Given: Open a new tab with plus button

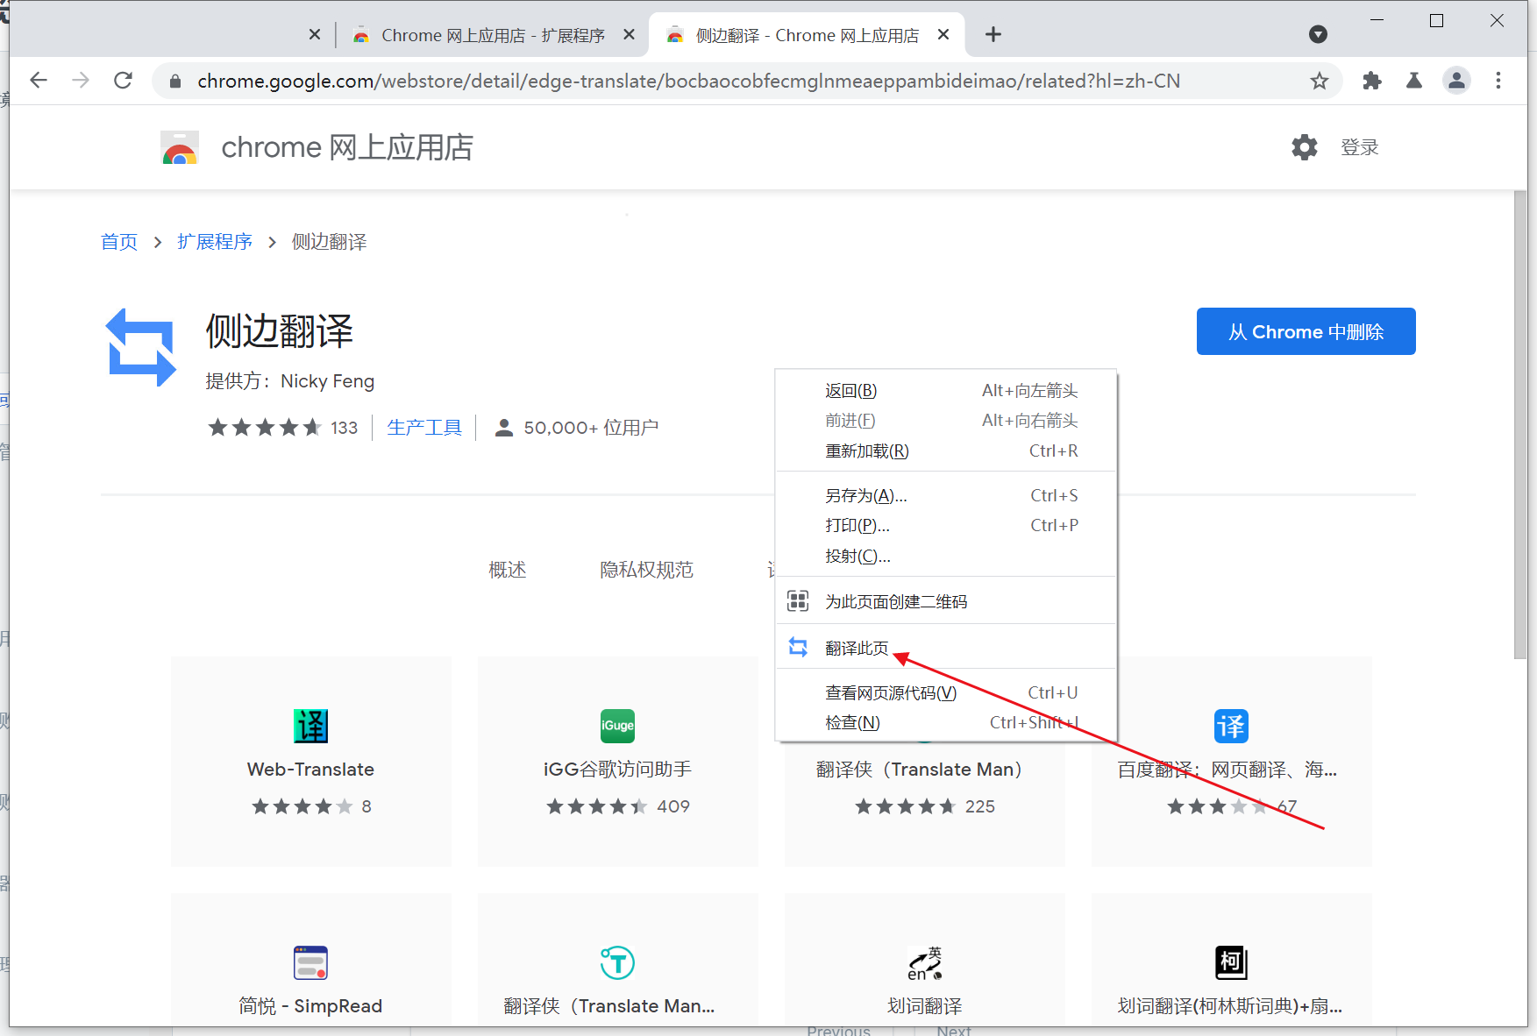Looking at the screenshot, I should [x=993, y=34].
